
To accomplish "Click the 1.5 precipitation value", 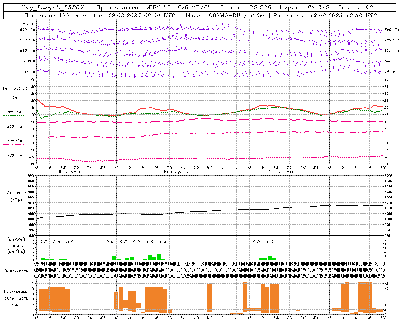I will point(269,242).
